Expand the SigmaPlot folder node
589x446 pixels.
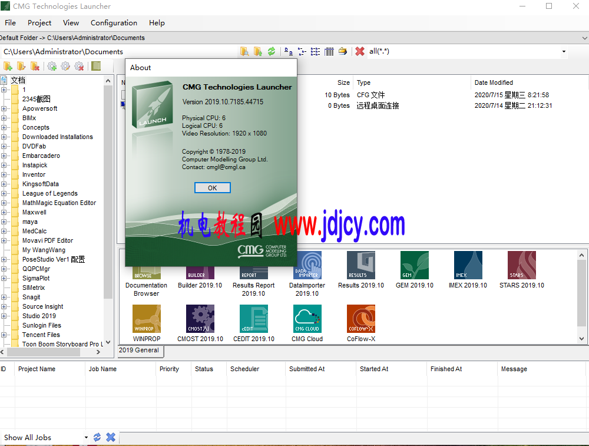(x=4, y=278)
